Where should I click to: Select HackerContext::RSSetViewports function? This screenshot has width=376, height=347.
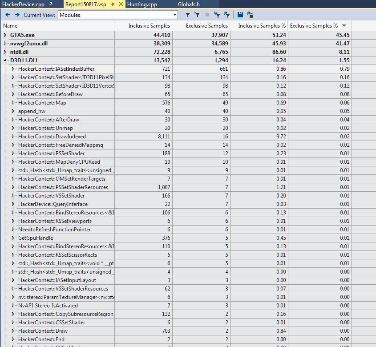pos(55,221)
